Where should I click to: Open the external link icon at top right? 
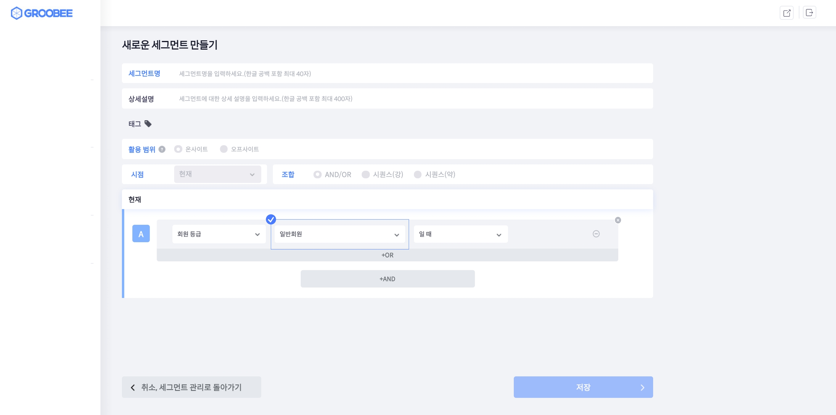(786, 13)
